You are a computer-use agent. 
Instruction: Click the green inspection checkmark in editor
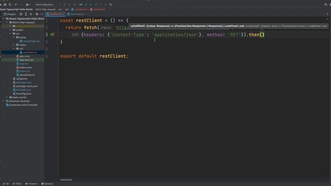tap(327, 19)
